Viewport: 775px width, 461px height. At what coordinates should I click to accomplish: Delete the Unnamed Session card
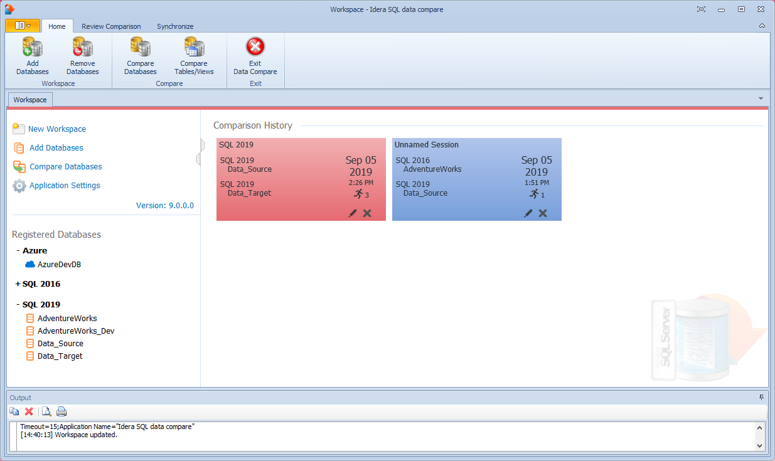pyautogui.click(x=543, y=213)
